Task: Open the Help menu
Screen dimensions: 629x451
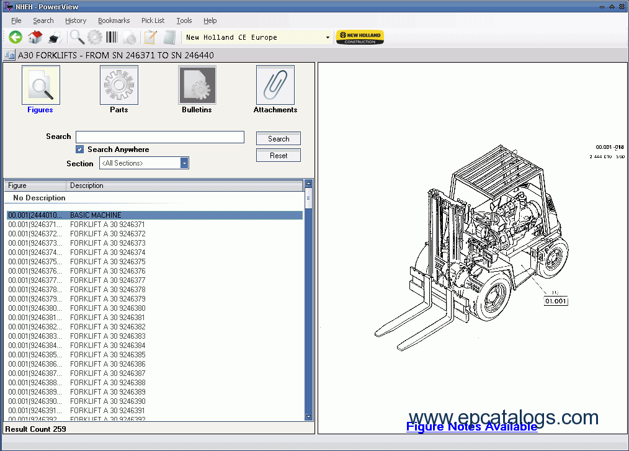Action: [x=210, y=20]
